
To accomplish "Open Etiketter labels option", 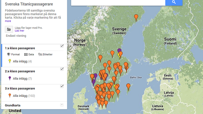I will pos(45,54).
